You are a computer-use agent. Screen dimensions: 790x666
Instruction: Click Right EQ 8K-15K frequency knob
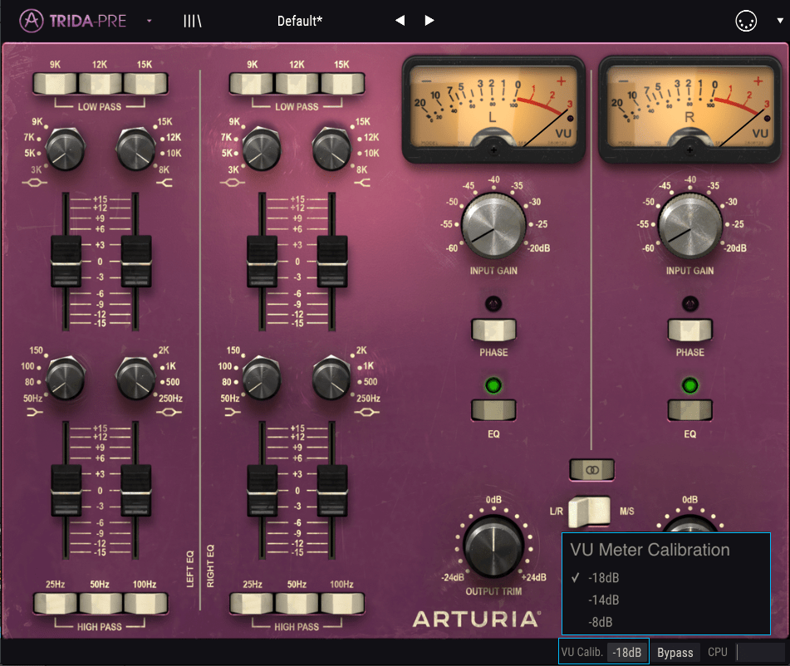[x=331, y=149]
